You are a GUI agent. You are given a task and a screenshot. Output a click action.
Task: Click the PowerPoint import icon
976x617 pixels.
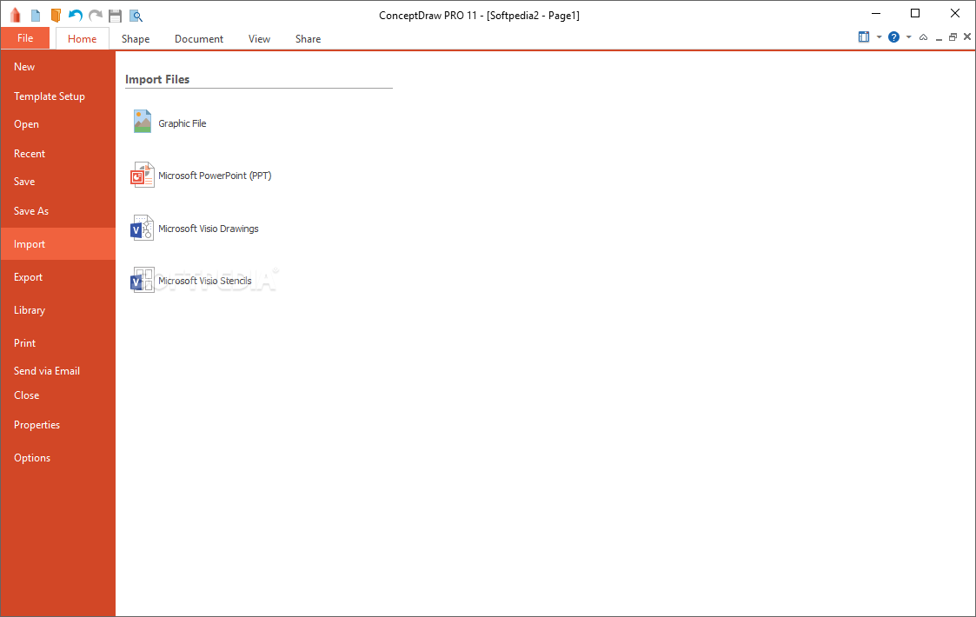[142, 175]
